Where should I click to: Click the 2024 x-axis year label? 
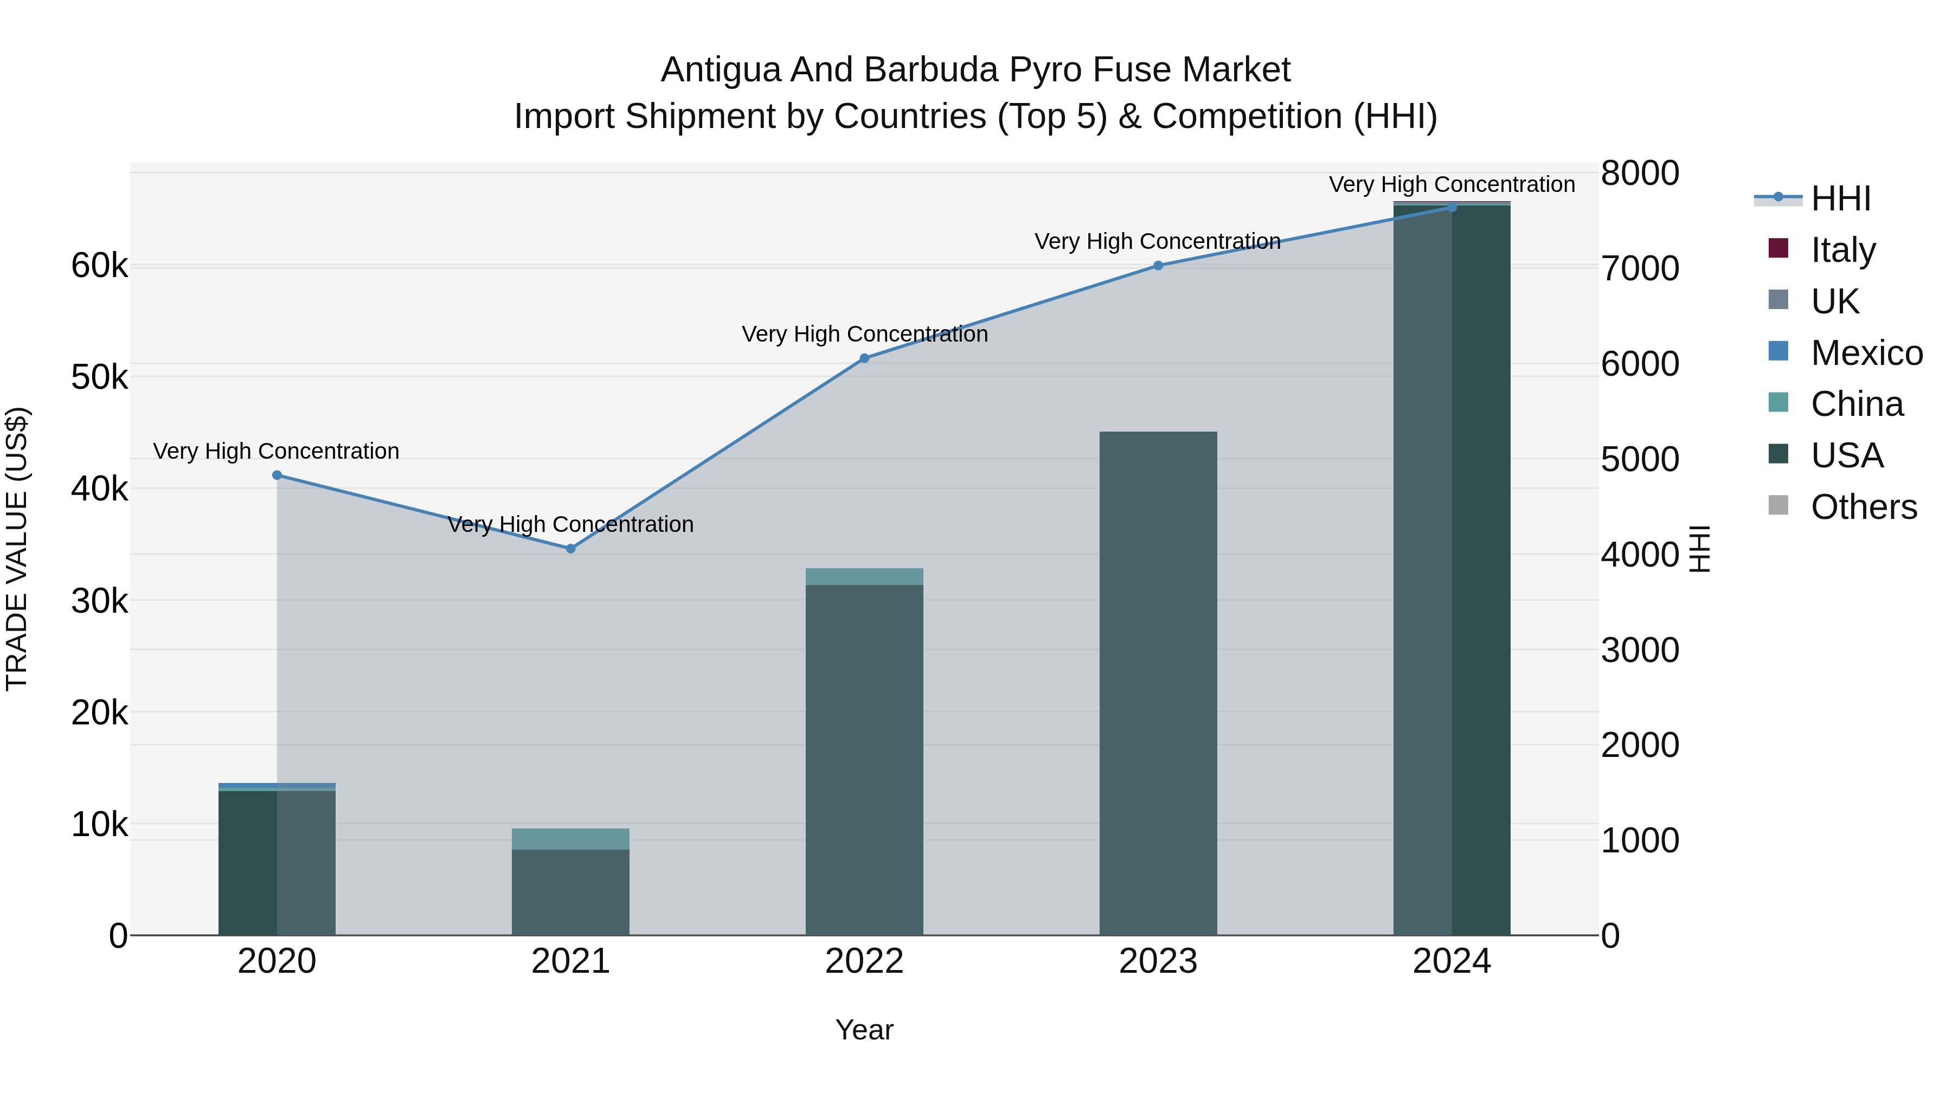tap(1452, 961)
